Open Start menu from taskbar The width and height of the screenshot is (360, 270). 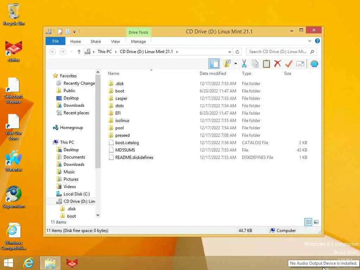pos(8,263)
